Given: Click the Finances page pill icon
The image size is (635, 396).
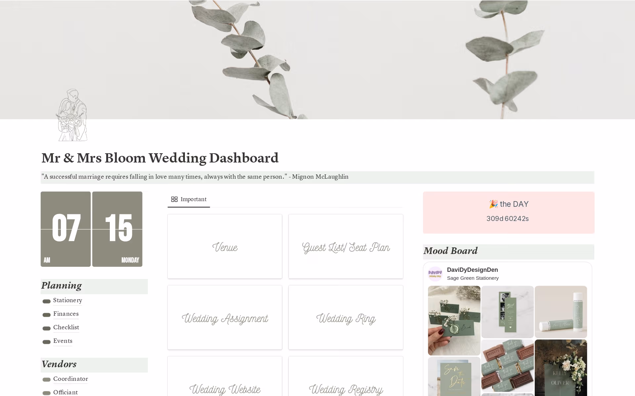Looking at the screenshot, I should (47, 315).
